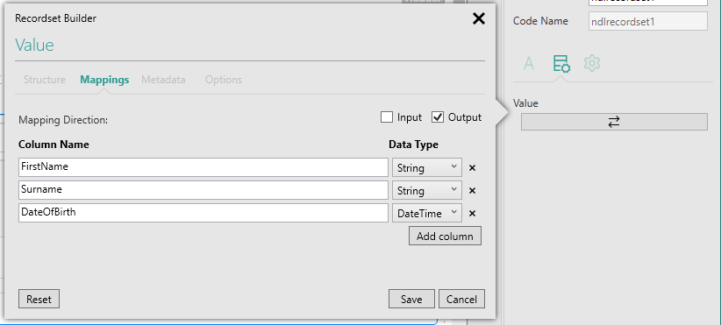
Task: Edit the DateOfBirth column name field
Action: pos(203,213)
